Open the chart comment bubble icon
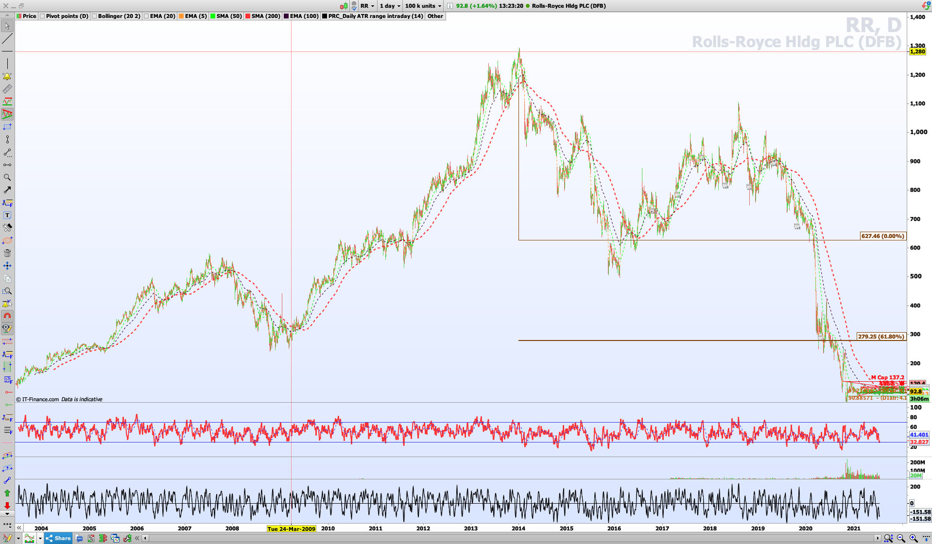 tap(79, 538)
